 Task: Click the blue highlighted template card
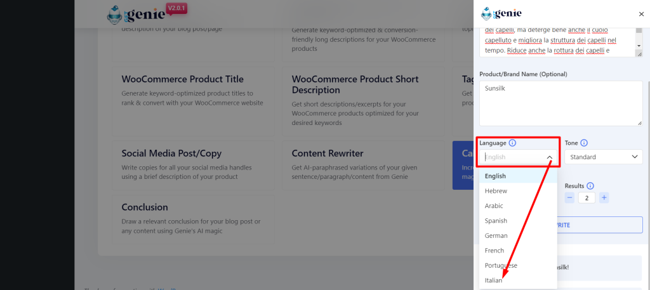[x=463, y=165]
